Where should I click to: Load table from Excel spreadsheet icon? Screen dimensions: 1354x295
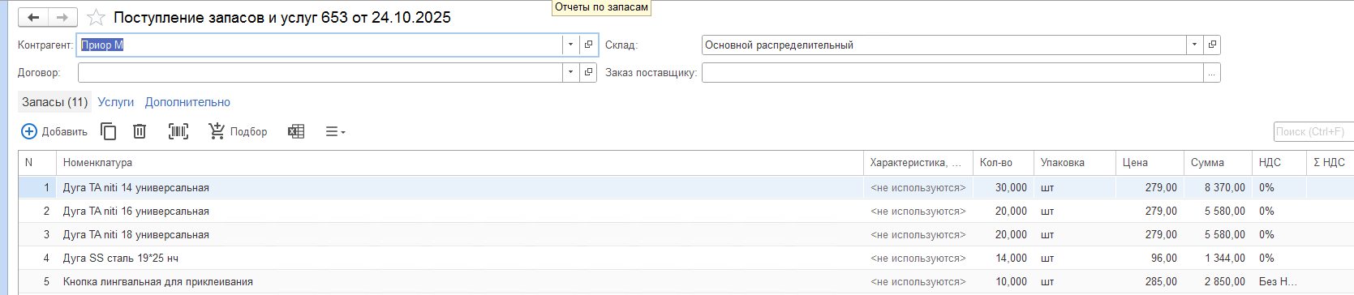296,131
